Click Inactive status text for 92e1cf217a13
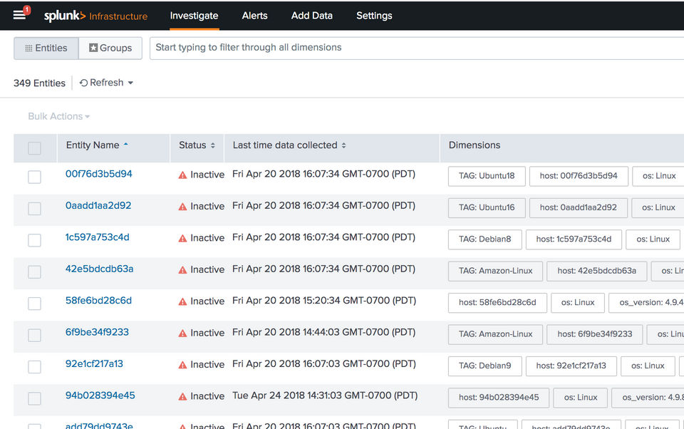 pos(207,364)
